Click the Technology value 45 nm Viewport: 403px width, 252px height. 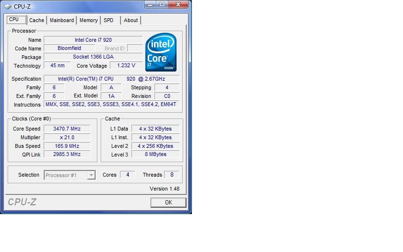pyautogui.click(x=58, y=65)
